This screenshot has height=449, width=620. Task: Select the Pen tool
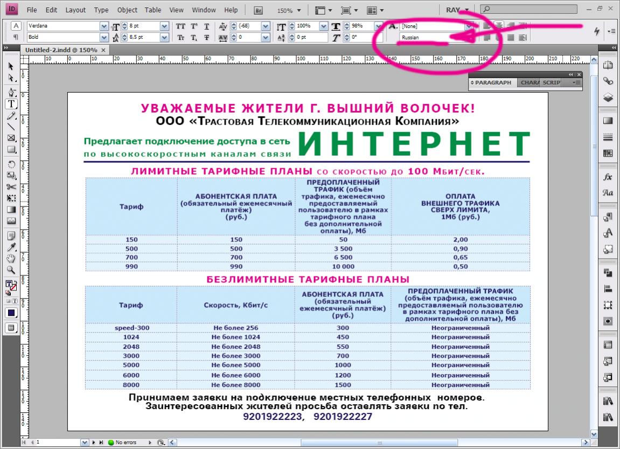point(11,92)
